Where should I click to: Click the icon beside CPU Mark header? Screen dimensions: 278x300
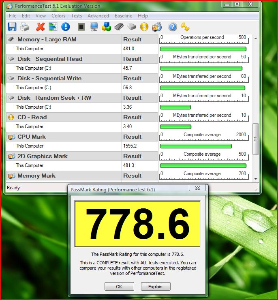tap(11, 137)
